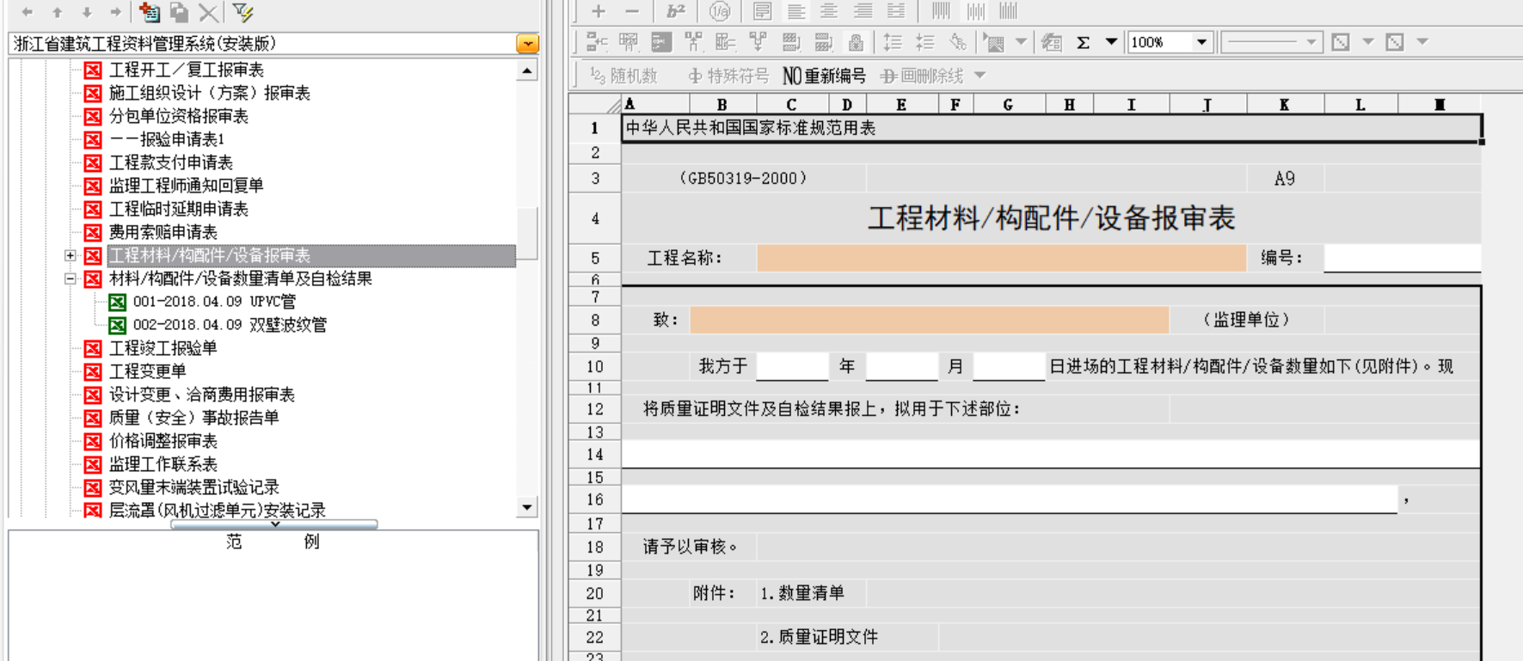Viewport: 1523px width, 661px height.
Task: Click the add new form icon with red plus
Action: (150, 12)
